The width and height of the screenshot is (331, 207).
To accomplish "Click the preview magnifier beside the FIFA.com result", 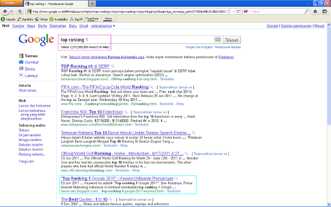I will click(152, 87).
